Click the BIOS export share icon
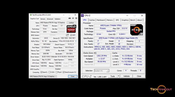Screen dimensions: 175x97 click(67, 35)
